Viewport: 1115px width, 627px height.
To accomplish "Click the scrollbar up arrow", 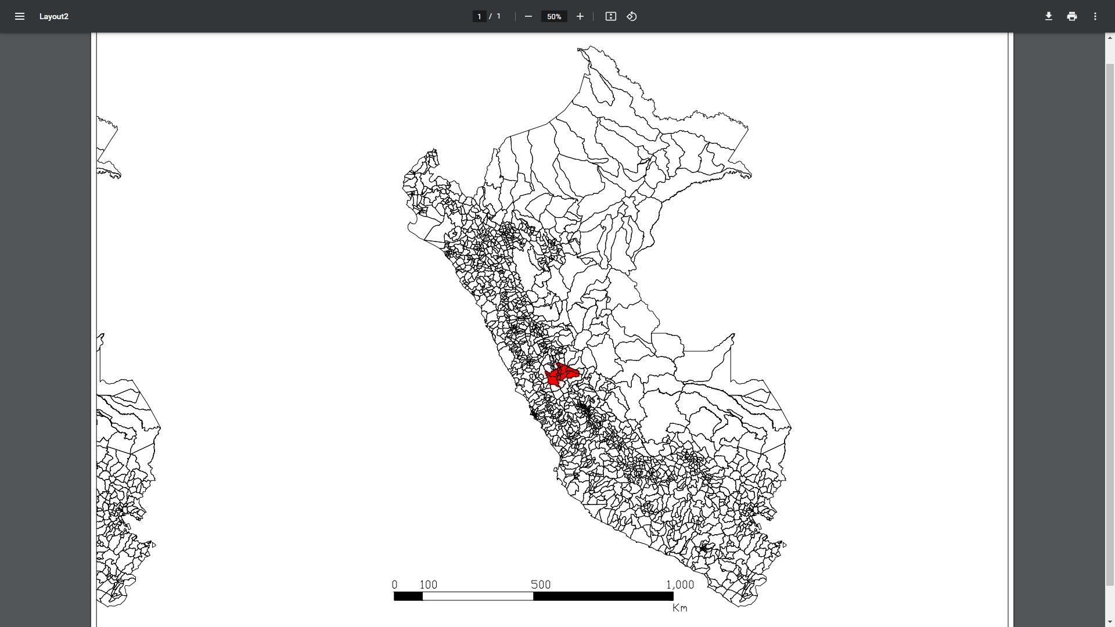I will pyautogui.click(x=1109, y=38).
